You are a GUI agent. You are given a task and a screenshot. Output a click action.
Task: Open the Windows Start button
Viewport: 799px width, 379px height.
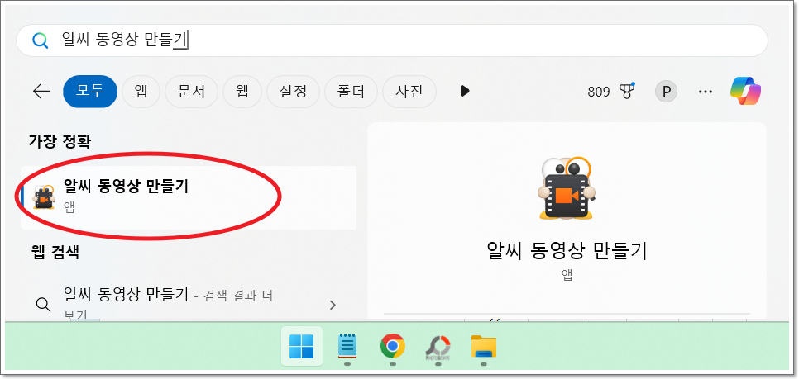click(302, 347)
